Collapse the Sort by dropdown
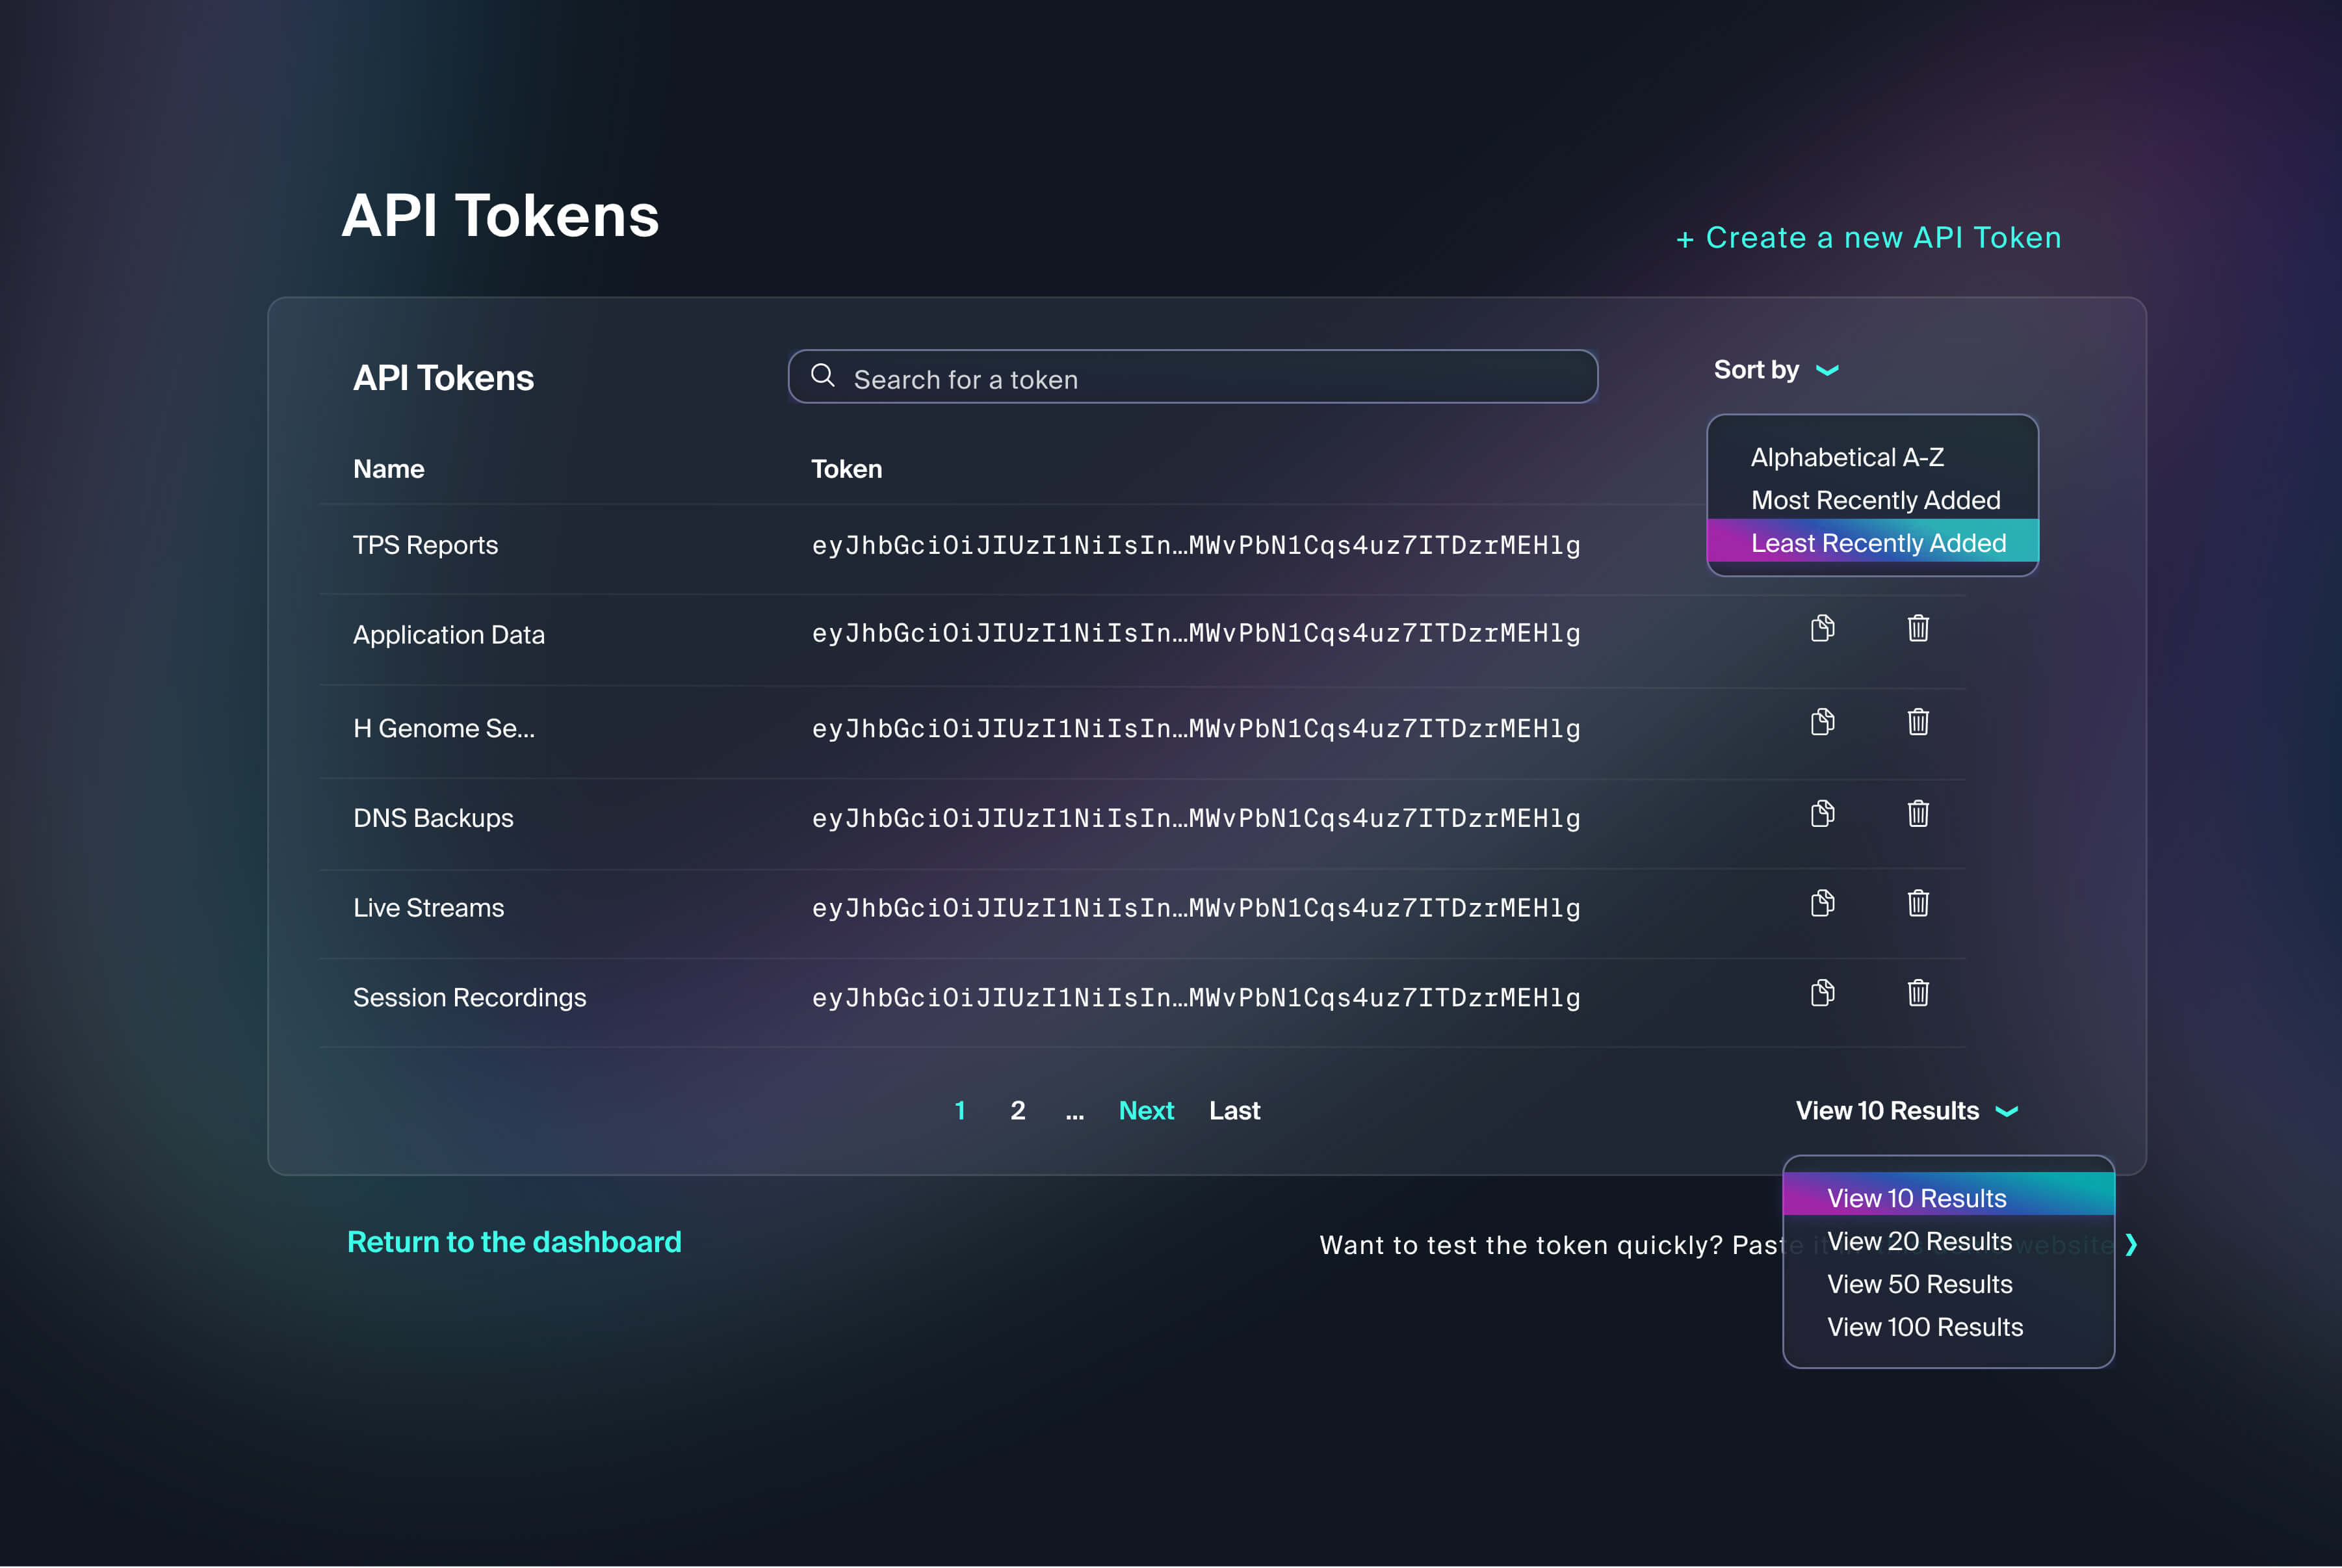Viewport: 2342px width, 1568px height. coord(1776,370)
